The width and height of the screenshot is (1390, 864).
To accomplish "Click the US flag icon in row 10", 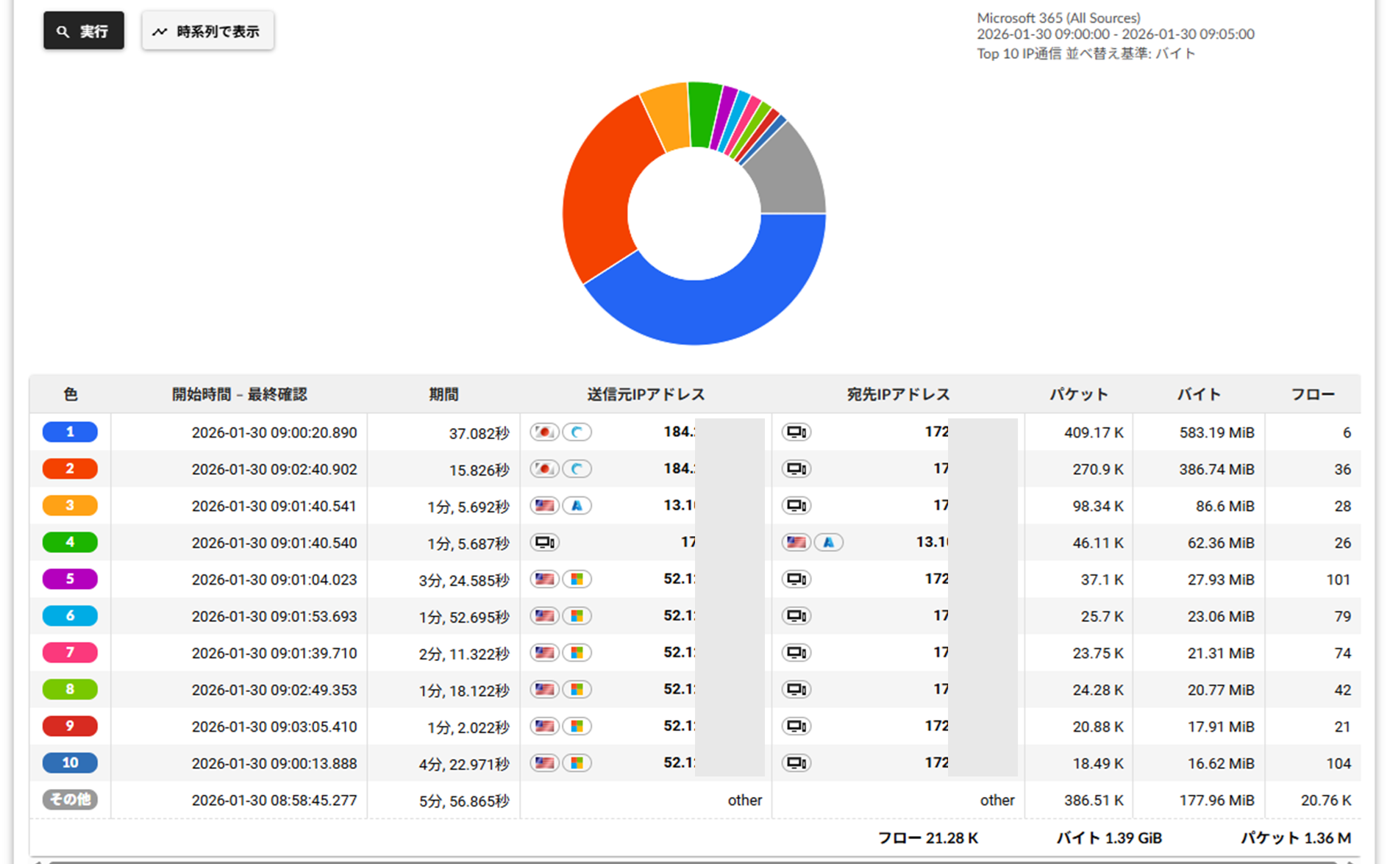I will pyautogui.click(x=544, y=763).
